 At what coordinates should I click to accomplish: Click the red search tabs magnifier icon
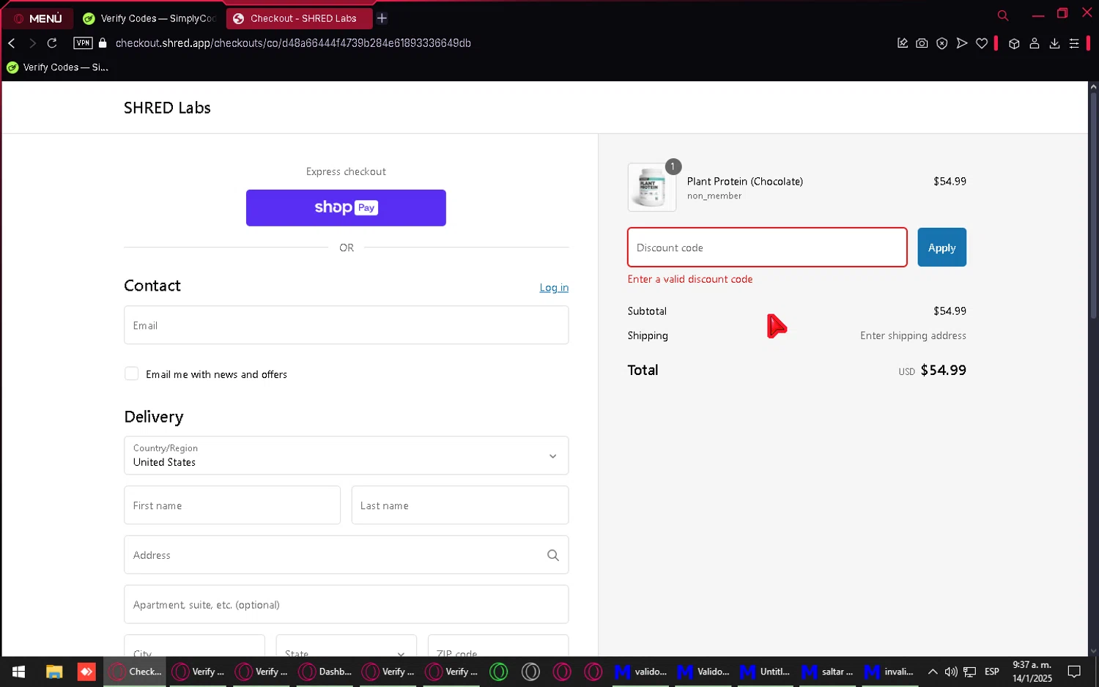coord(1003,15)
